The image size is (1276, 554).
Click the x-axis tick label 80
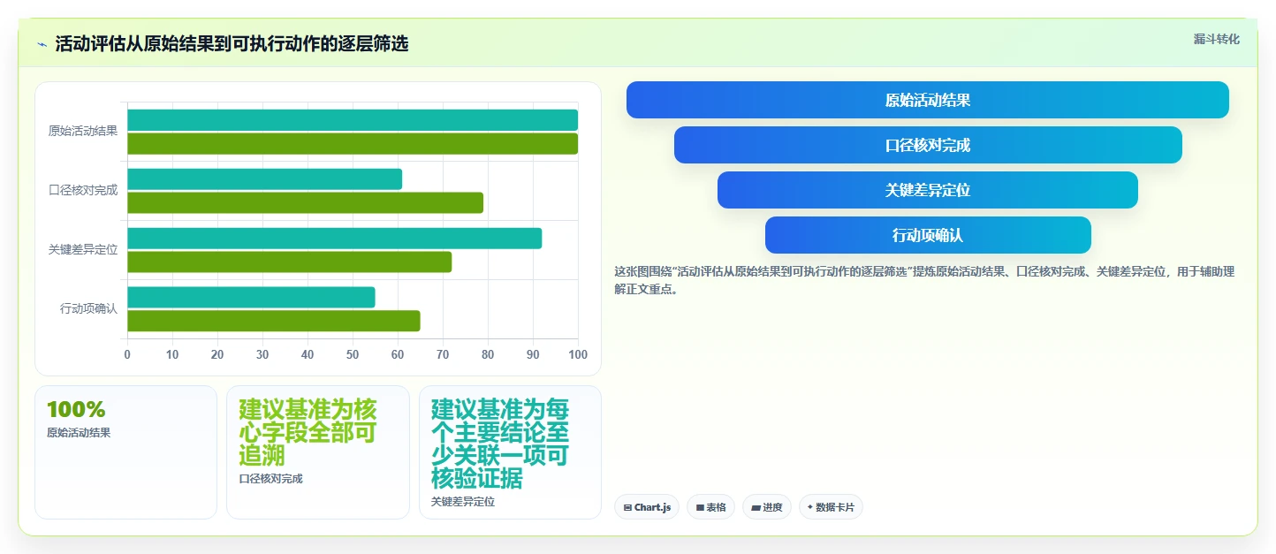488,355
